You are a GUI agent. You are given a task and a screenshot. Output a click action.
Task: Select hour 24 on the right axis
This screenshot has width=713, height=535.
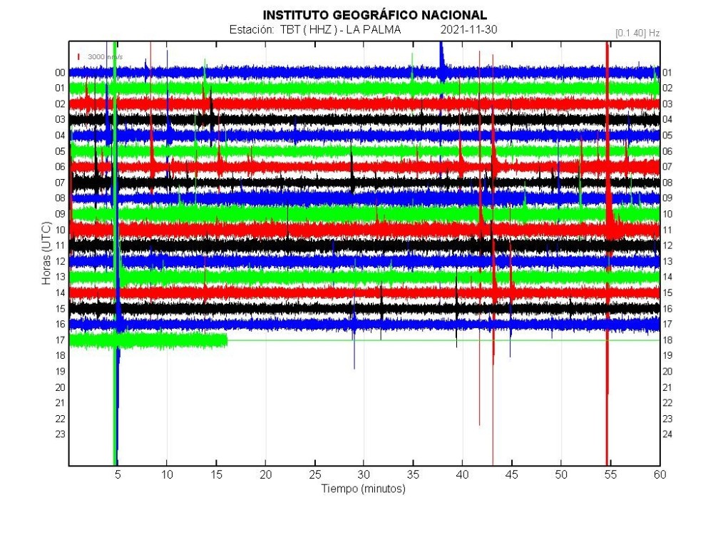pyautogui.click(x=667, y=434)
